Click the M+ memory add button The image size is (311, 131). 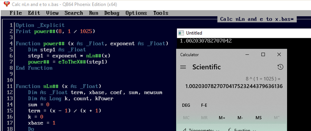coord(222,118)
